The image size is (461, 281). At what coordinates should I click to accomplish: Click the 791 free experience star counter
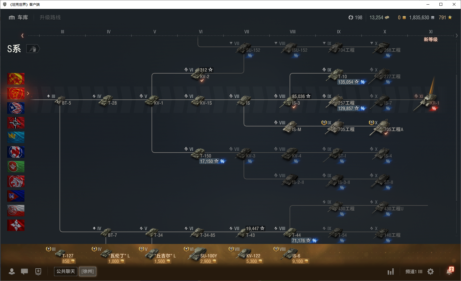click(445, 18)
